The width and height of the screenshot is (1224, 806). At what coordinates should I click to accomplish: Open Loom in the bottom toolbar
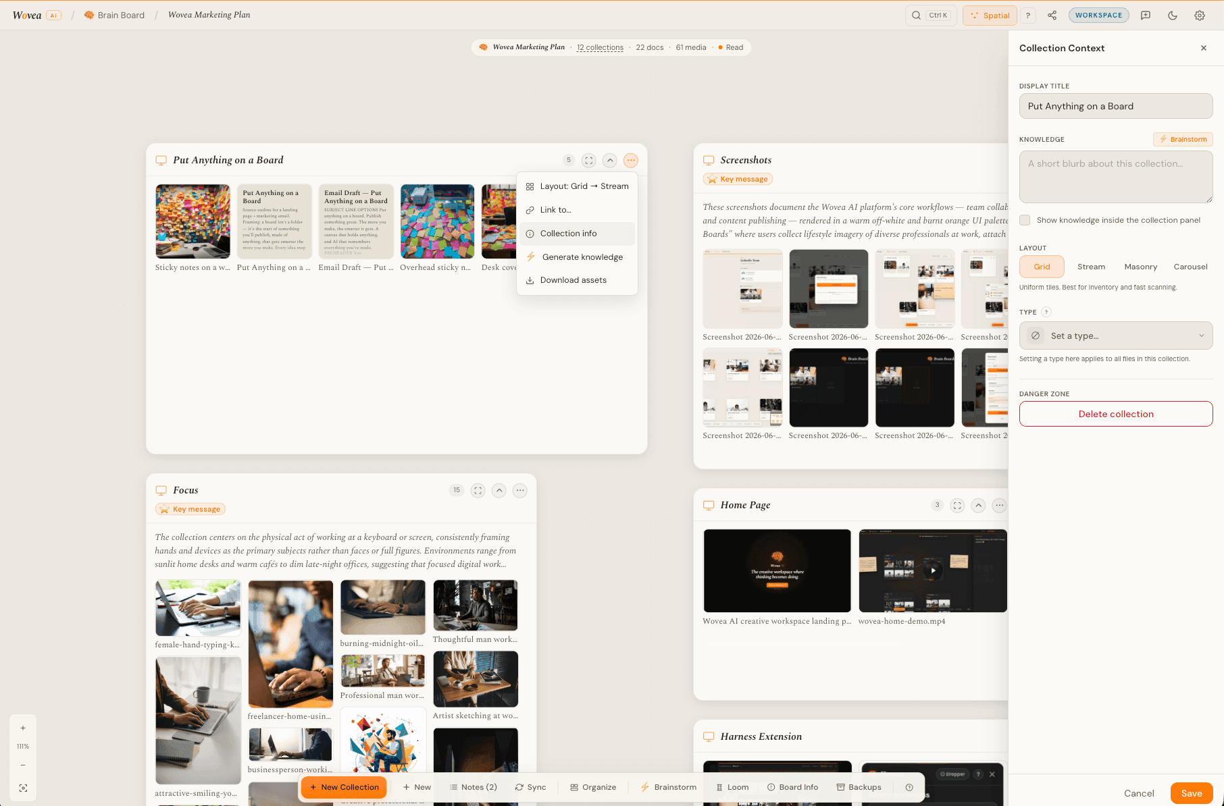[732, 787]
